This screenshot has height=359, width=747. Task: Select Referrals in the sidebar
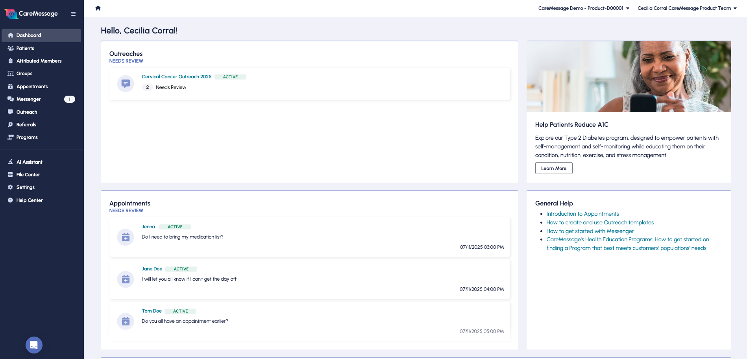pyautogui.click(x=26, y=124)
